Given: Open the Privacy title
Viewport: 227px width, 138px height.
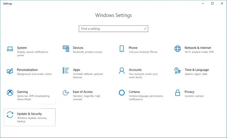Looking at the screenshot, I should click(189, 92).
